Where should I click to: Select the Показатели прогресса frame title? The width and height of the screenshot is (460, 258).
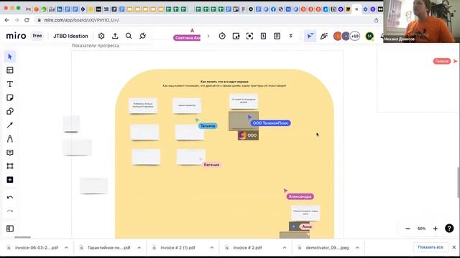[96, 46]
